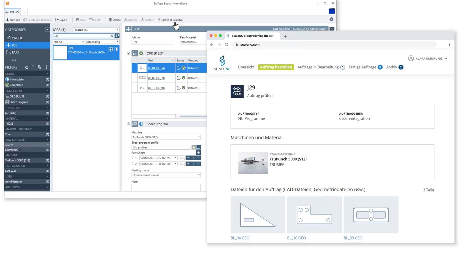Click the Export icon in toolbar
The image size is (461, 259).
[x=57, y=20]
